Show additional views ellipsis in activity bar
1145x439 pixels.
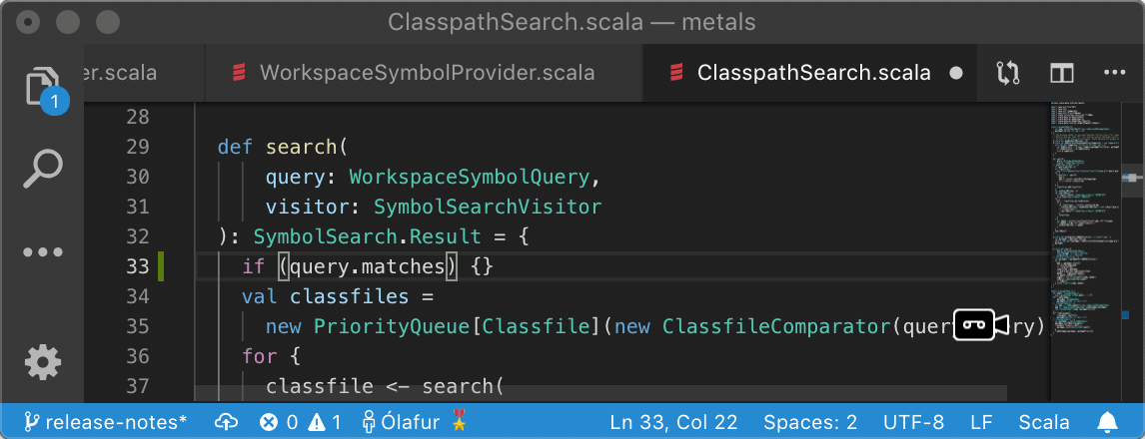(x=42, y=253)
